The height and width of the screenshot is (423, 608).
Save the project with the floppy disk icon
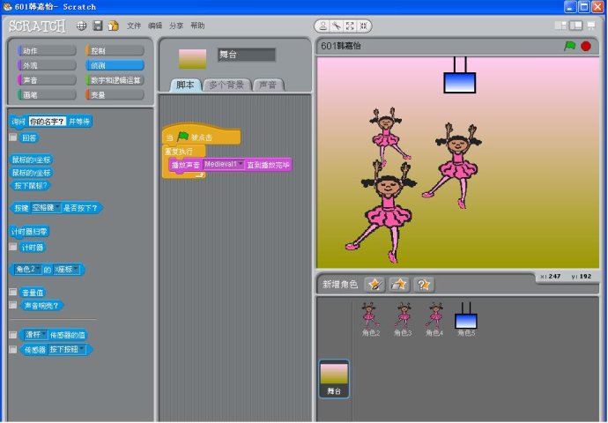click(98, 26)
